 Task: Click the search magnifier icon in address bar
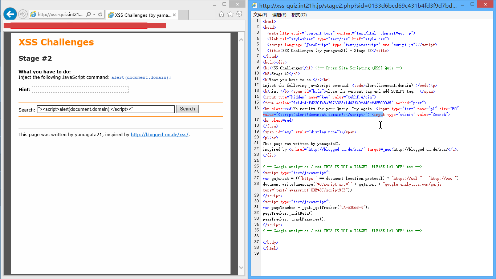click(88, 15)
